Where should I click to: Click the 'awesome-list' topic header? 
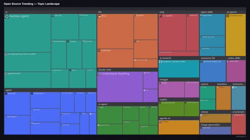208,58
